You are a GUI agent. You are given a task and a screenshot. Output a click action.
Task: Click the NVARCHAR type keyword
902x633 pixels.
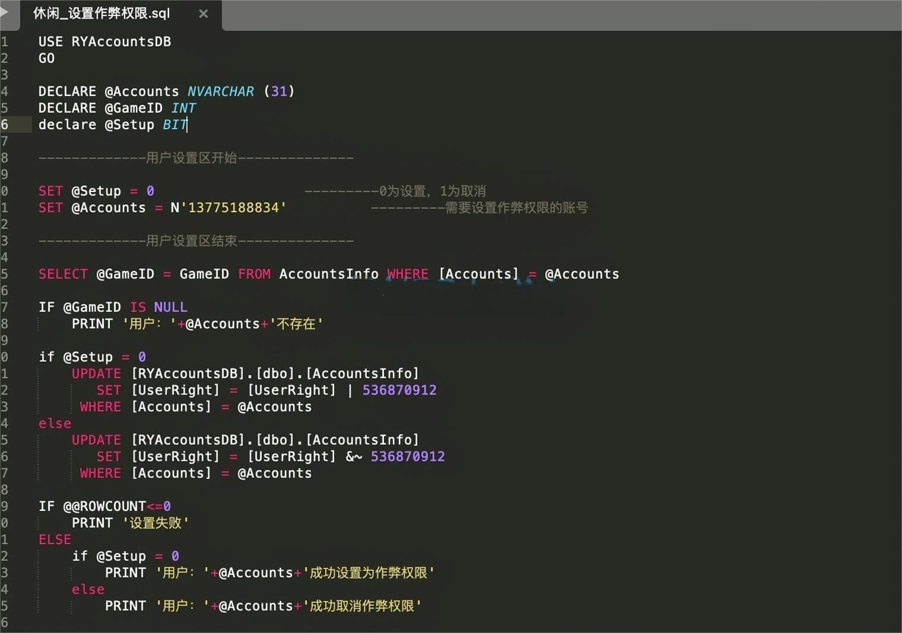(220, 91)
